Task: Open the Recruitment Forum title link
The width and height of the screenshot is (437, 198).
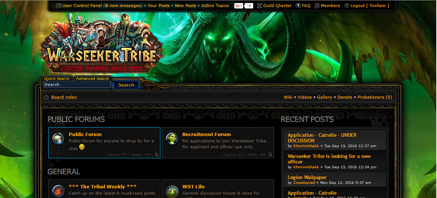Action: coord(206,134)
